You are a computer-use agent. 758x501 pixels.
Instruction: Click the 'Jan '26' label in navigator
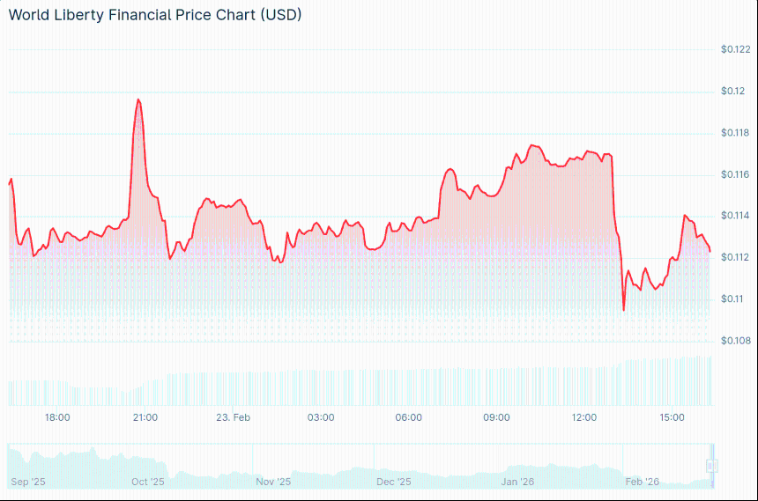[x=517, y=482]
